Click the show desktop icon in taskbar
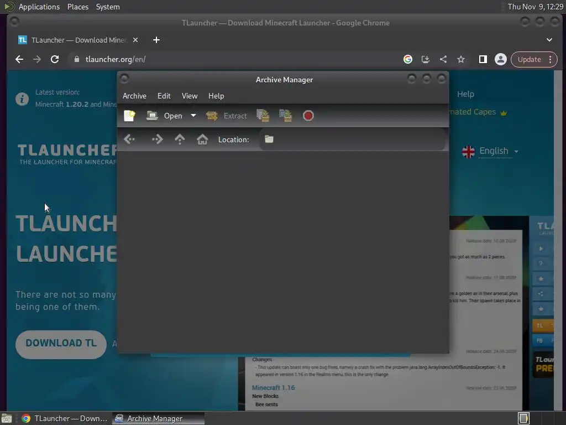Image resolution: width=566 pixels, height=425 pixels. [x=7, y=418]
